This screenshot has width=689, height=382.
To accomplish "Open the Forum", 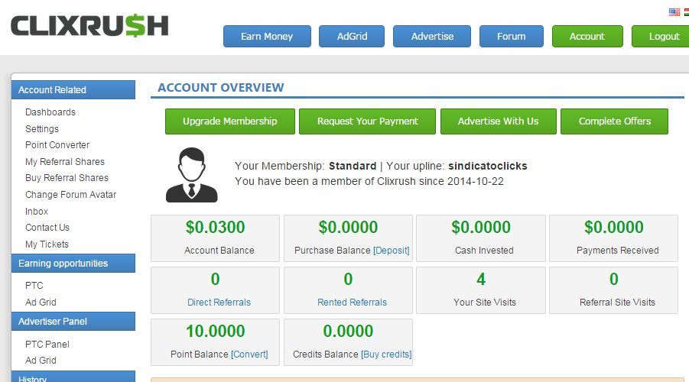I will (511, 37).
